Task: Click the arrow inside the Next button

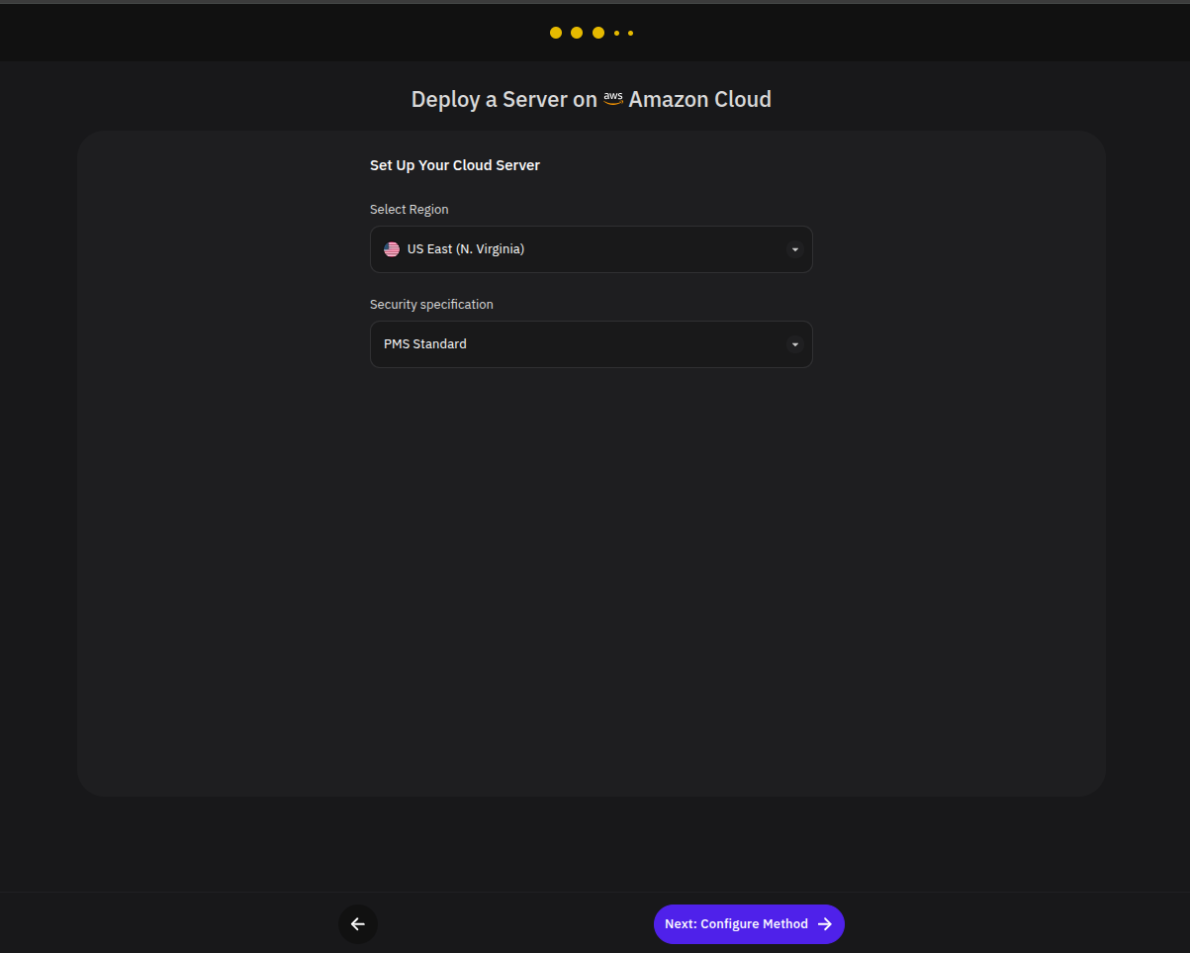Action: coord(825,924)
